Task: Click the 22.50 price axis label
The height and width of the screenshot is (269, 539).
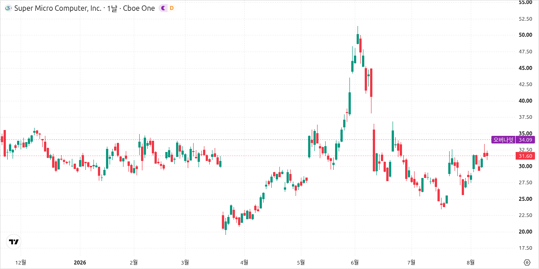Action: (x=525, y=215)
